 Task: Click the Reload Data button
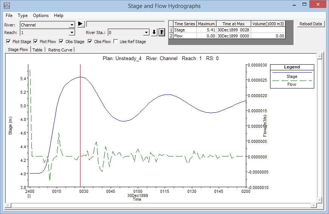point(311,24)
